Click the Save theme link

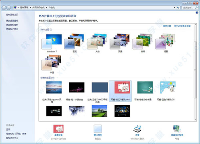coord(167,26)
